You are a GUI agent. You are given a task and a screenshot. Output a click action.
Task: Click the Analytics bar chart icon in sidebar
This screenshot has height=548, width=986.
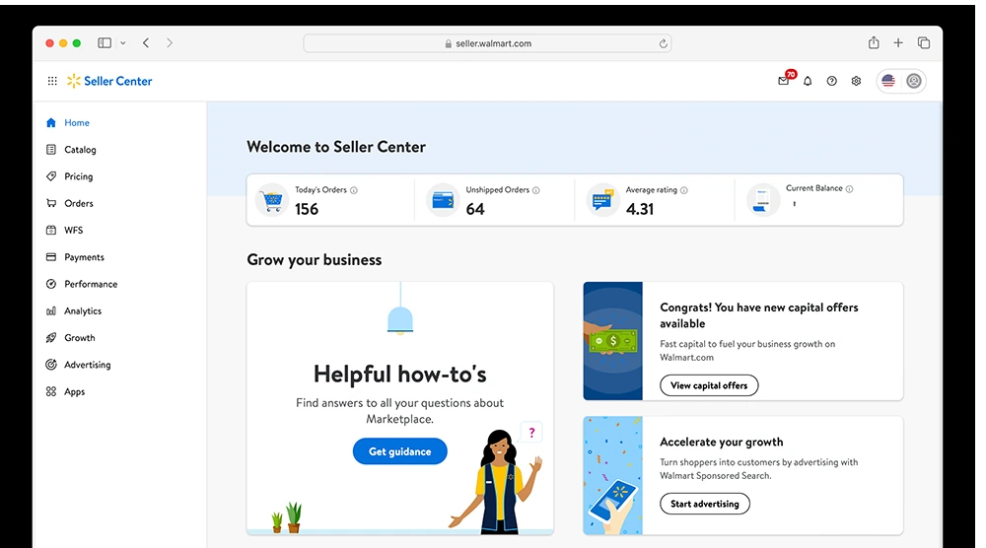(51, 311)
